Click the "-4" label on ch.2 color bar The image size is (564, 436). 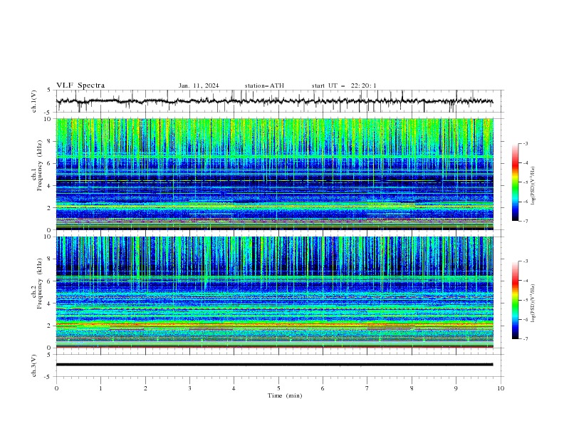coord(525,281)
